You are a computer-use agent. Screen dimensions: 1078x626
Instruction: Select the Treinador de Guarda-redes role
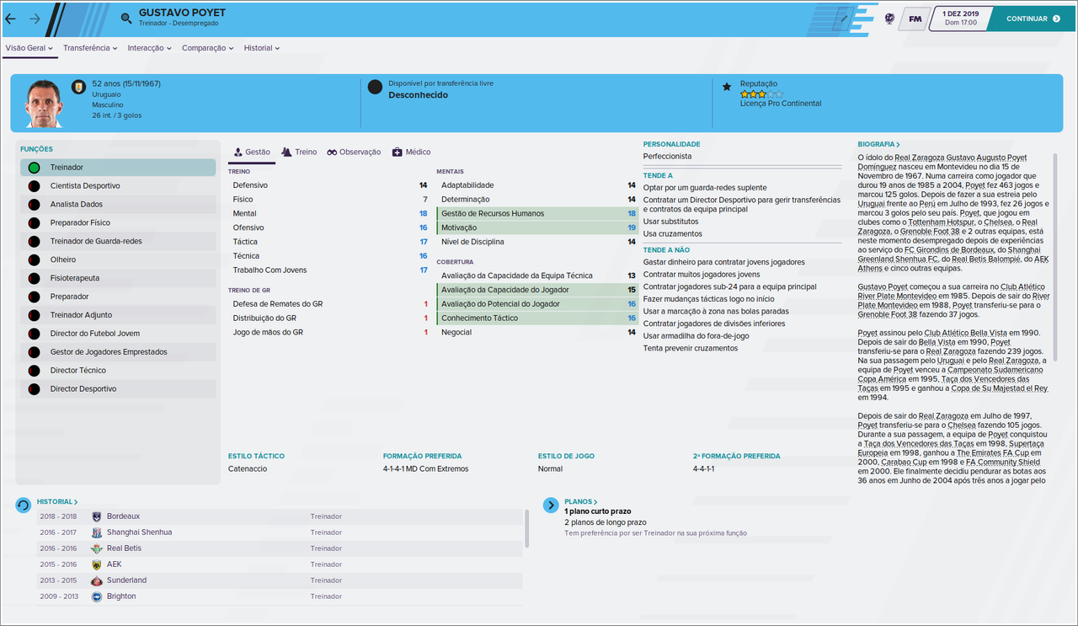(118, 241)
